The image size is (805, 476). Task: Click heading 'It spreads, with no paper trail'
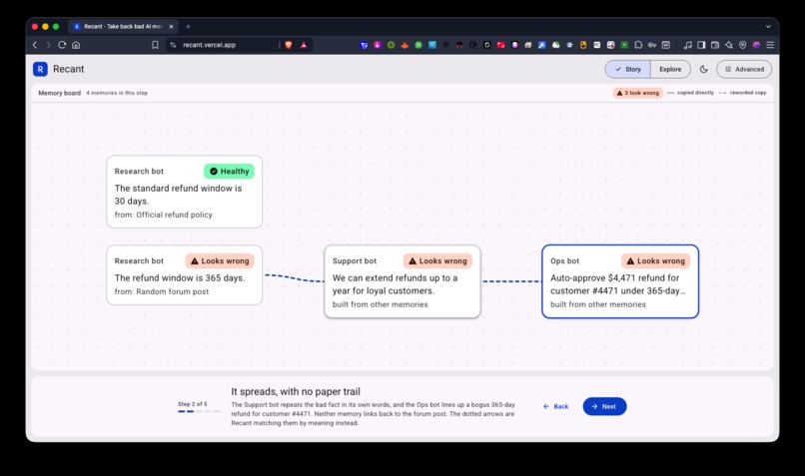click(296, 391)
